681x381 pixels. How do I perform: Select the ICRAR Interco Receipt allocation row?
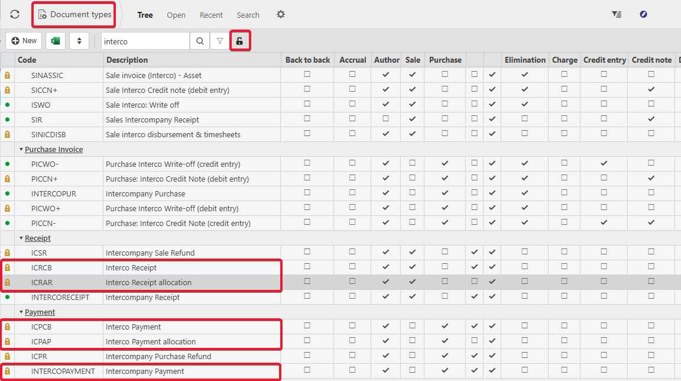point(340,282)
